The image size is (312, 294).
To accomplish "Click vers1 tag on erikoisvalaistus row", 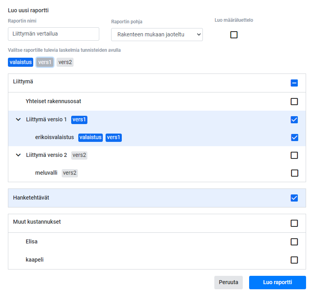I will (113, 138).
